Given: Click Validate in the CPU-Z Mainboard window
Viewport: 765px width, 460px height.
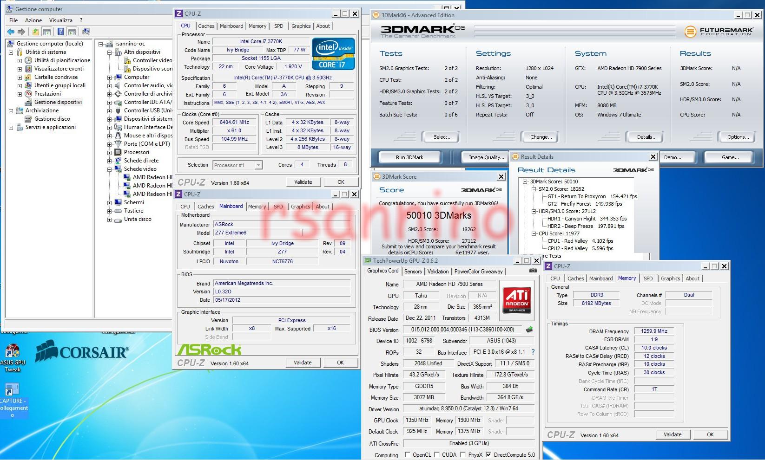Looking at the screenshot, I should click(x=303, y=363).
